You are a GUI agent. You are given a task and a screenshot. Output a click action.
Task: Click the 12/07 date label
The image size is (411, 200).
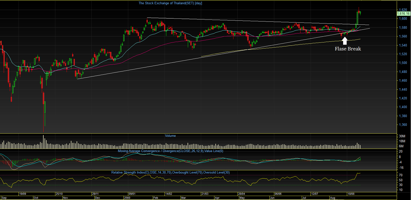(314, 194)
